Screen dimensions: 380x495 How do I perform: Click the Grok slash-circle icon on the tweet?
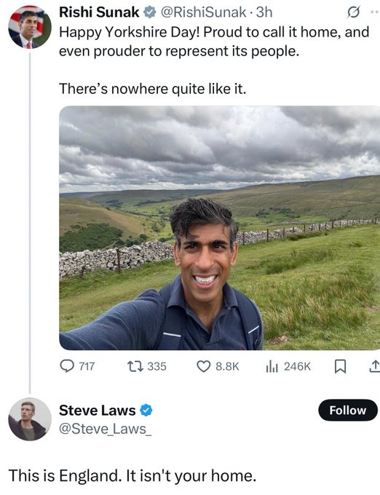pyautogui.click(x=353, y=12)
